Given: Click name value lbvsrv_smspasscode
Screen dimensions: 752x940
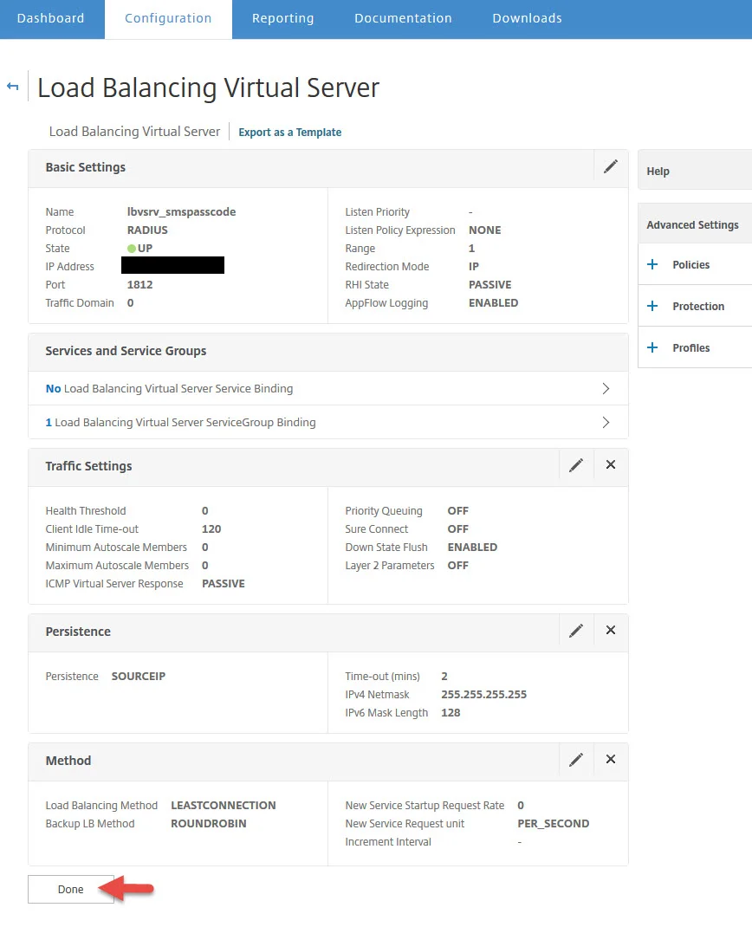Looking at the screenshot, I should (181, 211).
